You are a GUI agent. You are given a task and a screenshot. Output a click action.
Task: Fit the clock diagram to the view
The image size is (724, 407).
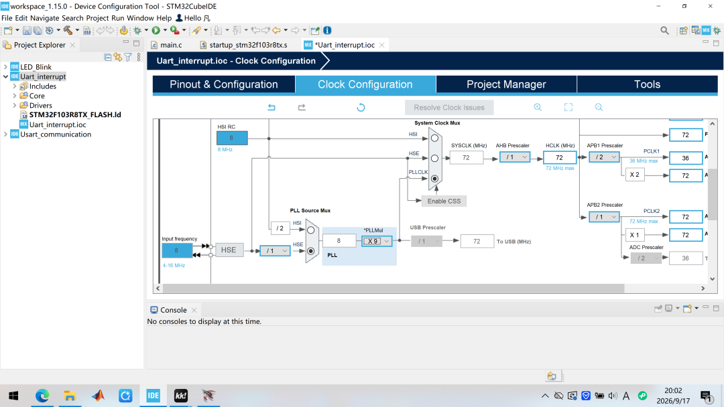(x=568, y=107)
